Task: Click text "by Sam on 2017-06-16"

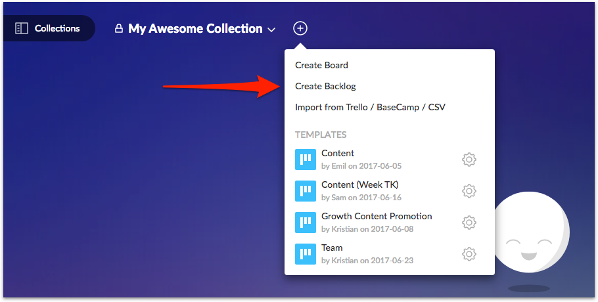Action: pos(361,198)
